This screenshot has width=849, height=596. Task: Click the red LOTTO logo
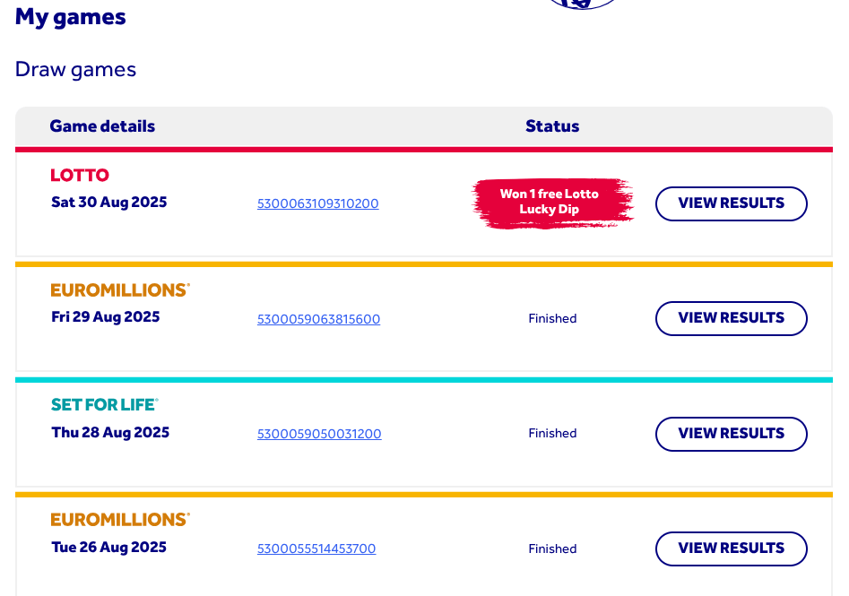(x=80, y=176)
